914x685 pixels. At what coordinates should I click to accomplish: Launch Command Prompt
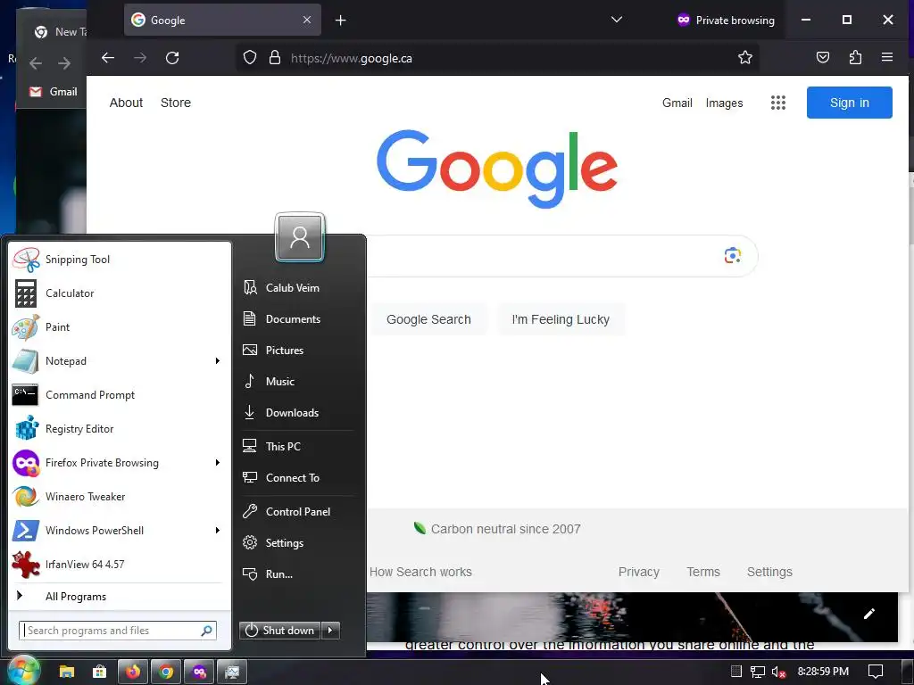coord(119,395)
